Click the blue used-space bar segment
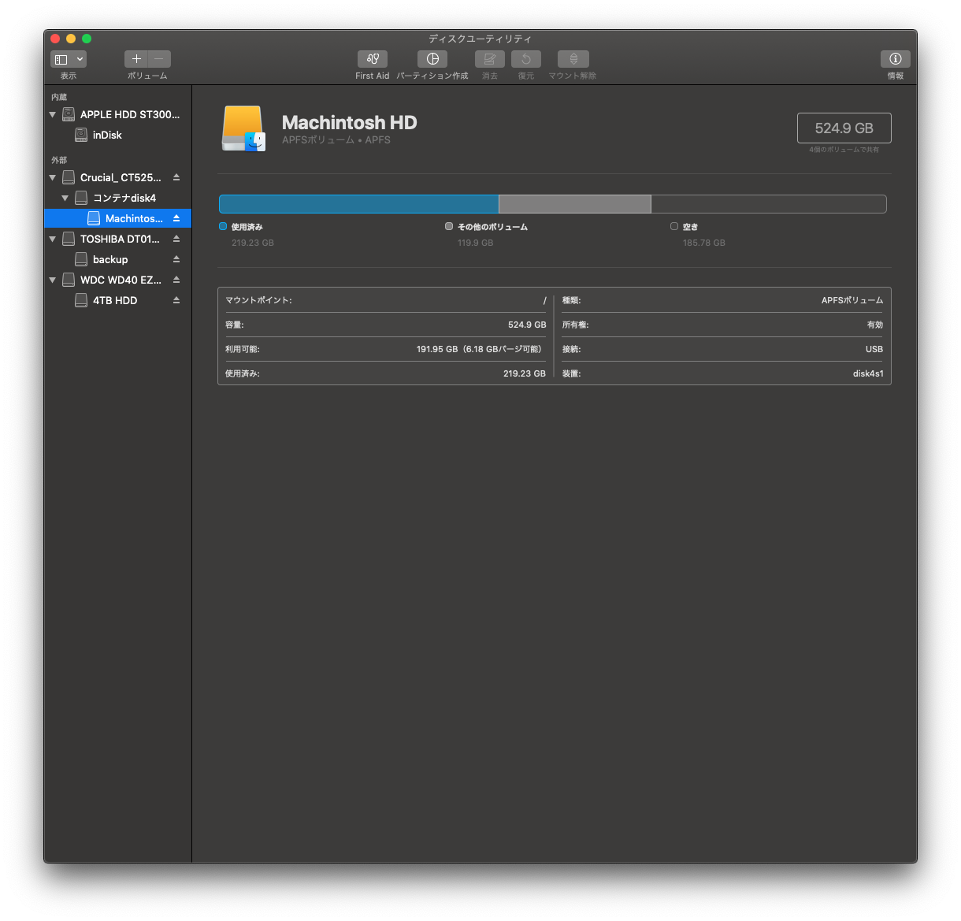961x921 pixels. [x=358, y=204]
